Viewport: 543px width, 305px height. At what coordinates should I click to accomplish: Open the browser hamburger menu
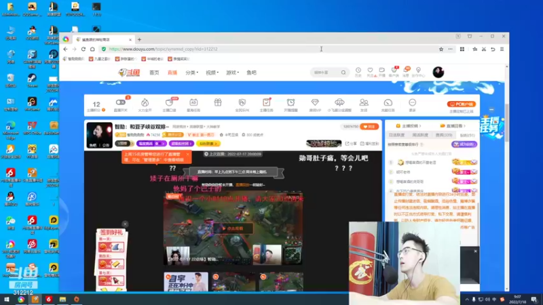[502, 49]
